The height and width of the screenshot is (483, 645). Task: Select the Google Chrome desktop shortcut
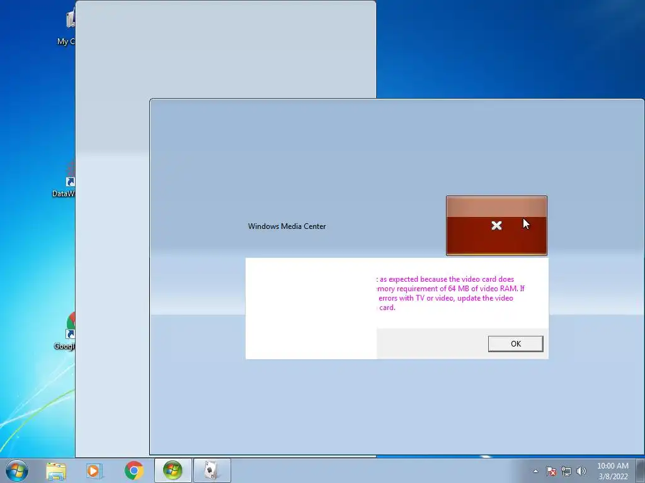[x=65, y=331]
